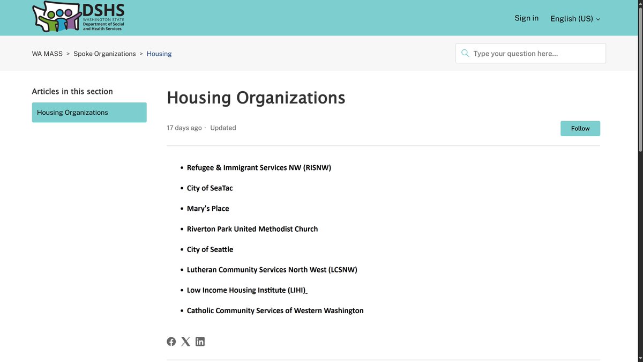Image resolution: width=643 pixels, height=362 pixels.
Task: Click Riverton Park United Methodist Church
Action: click(x=252, y=228)
